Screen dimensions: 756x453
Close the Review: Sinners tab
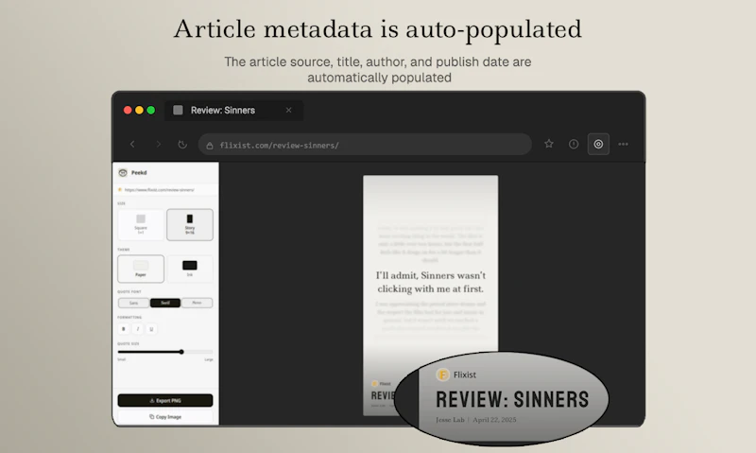tap(288, 110)
